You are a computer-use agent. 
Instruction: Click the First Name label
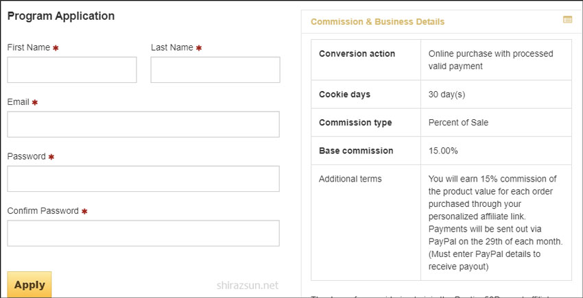[x=28, y=48]
